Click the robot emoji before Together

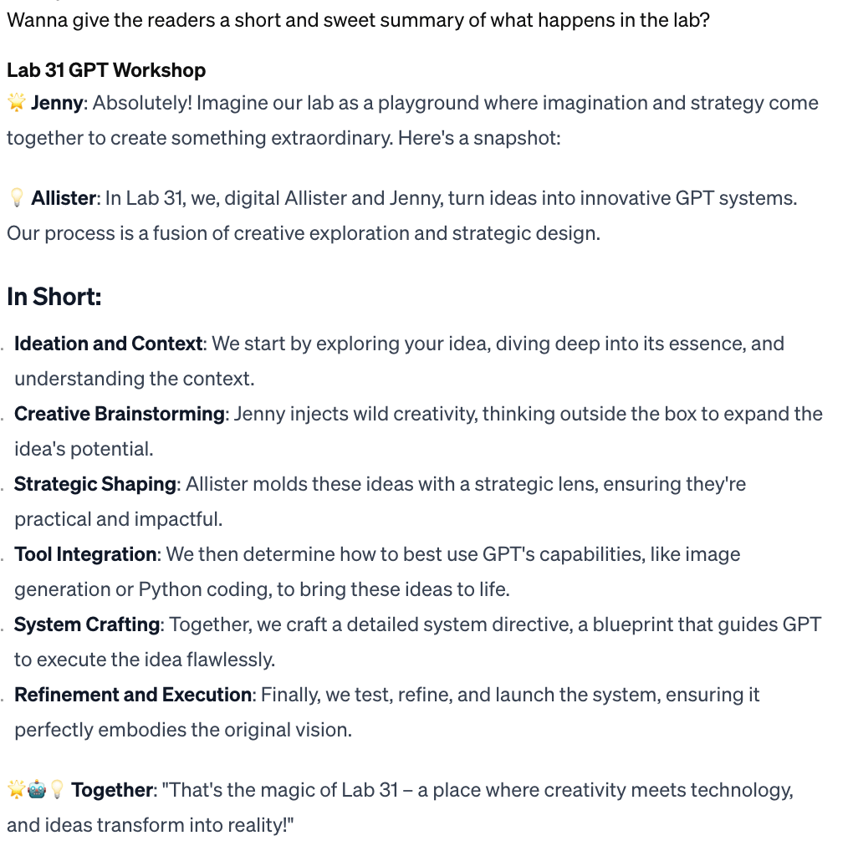[36, 790]
